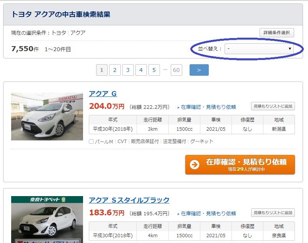Go to next page with > arrow
Screen dimensions: 308x243
pyautogui.click(x=199, y=70)
